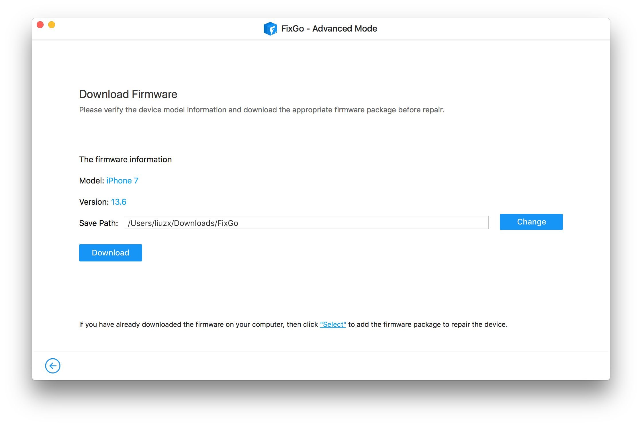Screen dimensions: 642x426
Task: Expand the version selector dropdown
Action: coord(118,202)
